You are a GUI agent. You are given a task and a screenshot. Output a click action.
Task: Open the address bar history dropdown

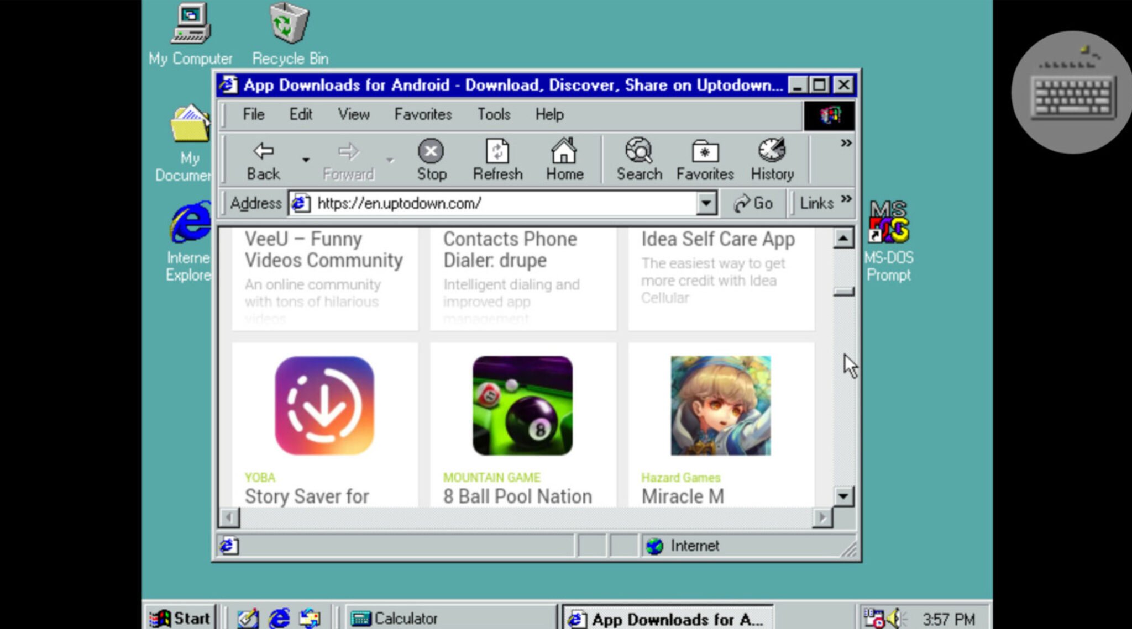(706, 203)
